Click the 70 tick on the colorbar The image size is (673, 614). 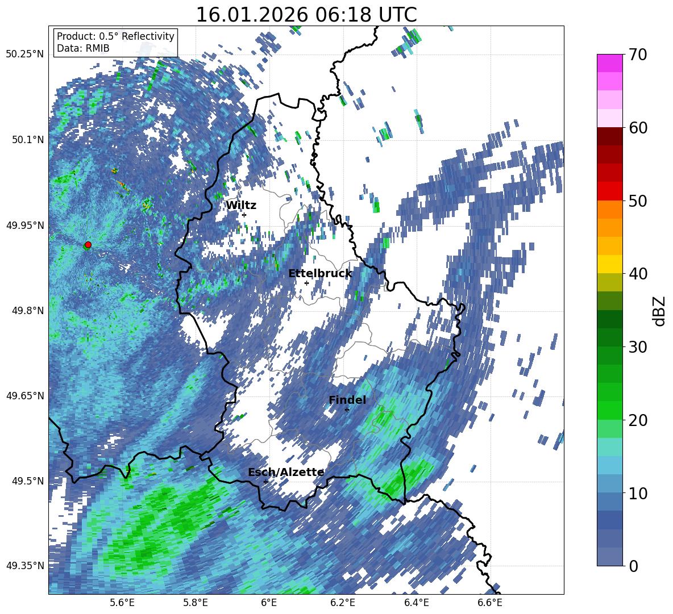(638, 55)
